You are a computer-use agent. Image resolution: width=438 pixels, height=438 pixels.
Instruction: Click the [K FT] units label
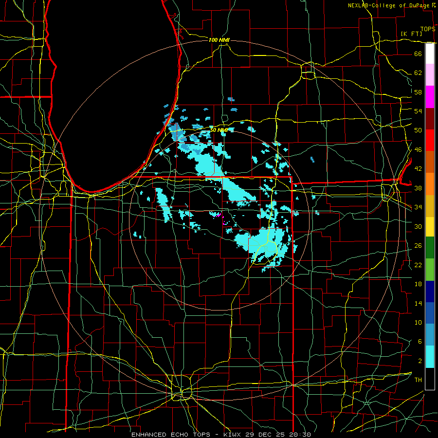point(411,34)
